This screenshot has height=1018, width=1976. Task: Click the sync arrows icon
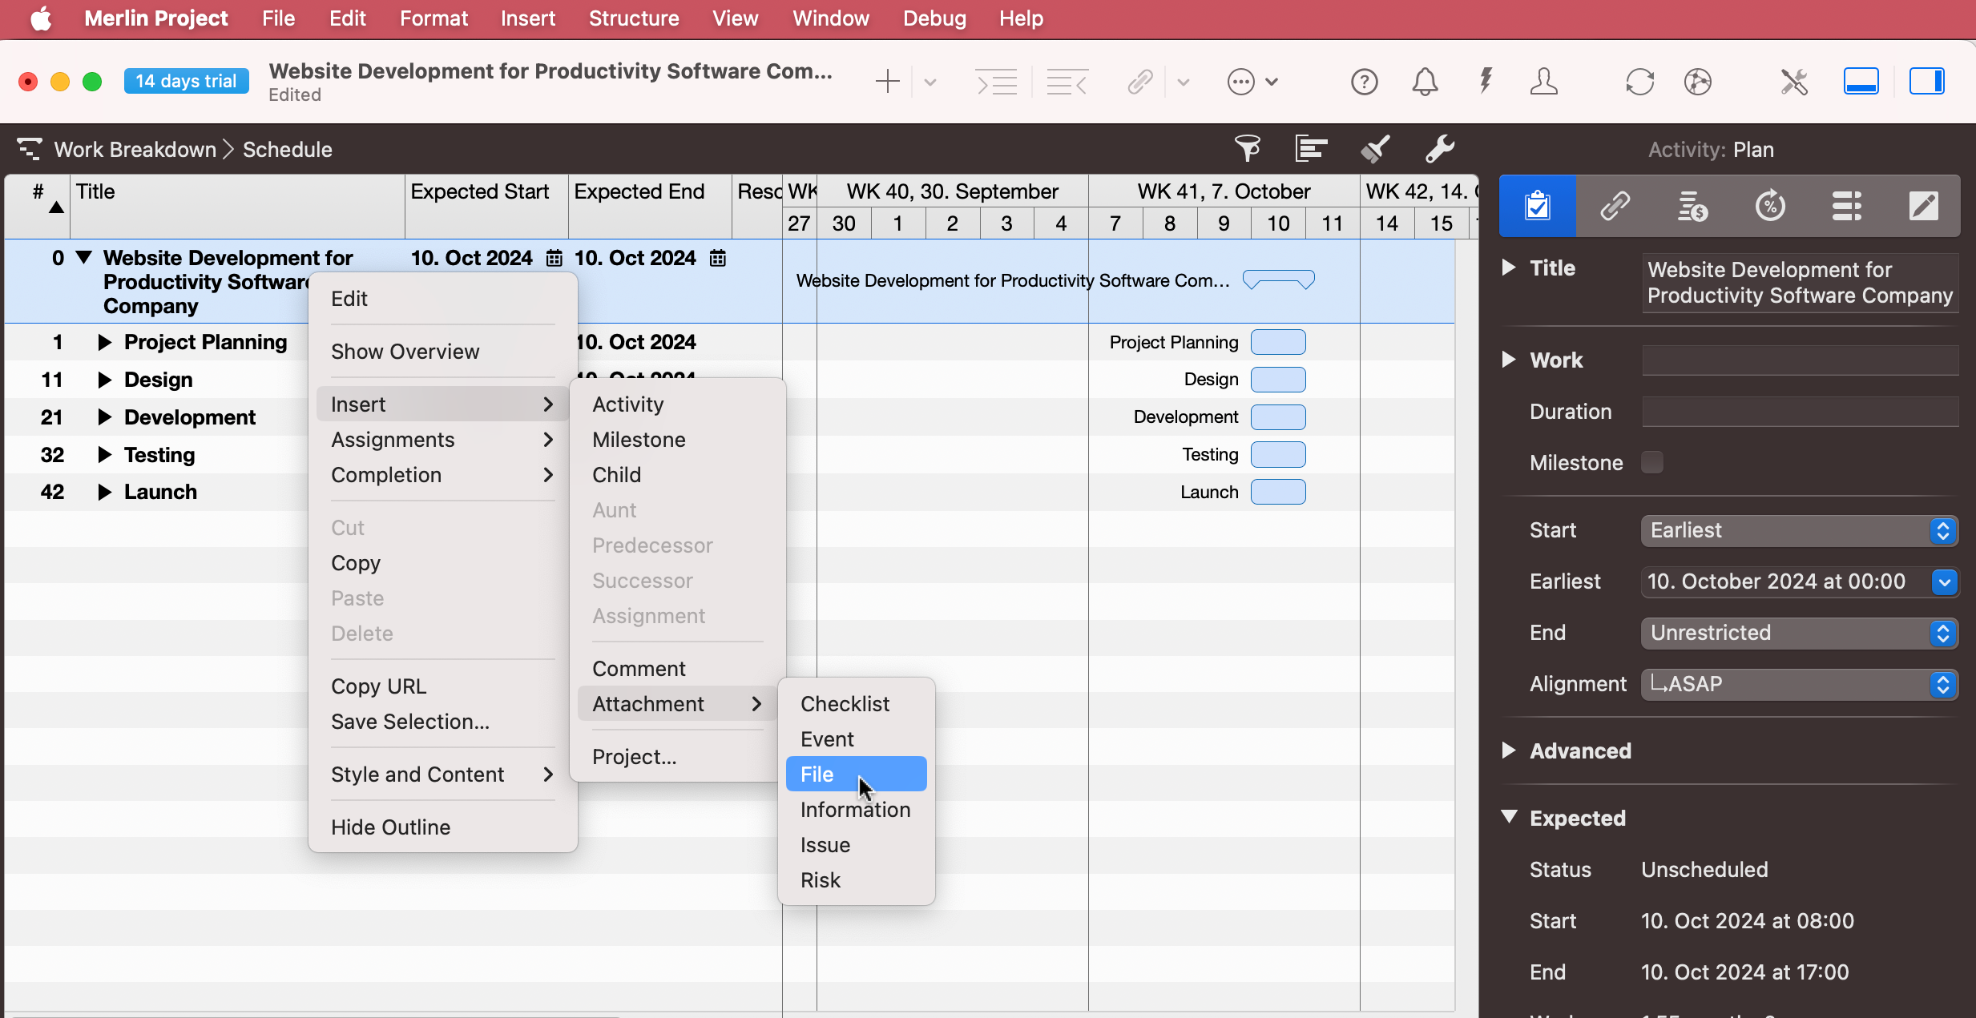(x=1639, y=82)
